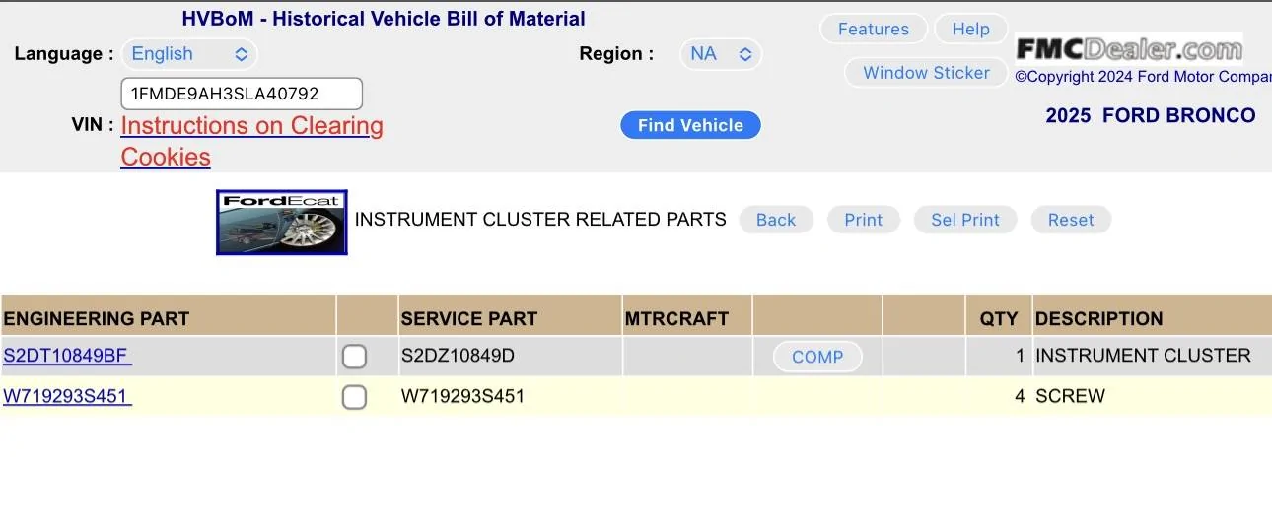Click the ENGINEERING PART column header
1272x530 pixels.
point(97,318)
